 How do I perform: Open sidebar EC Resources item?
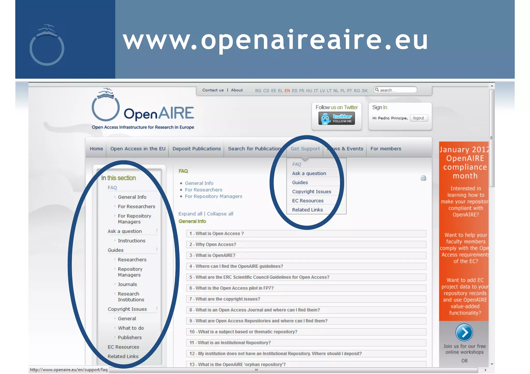tap(123, 347)
